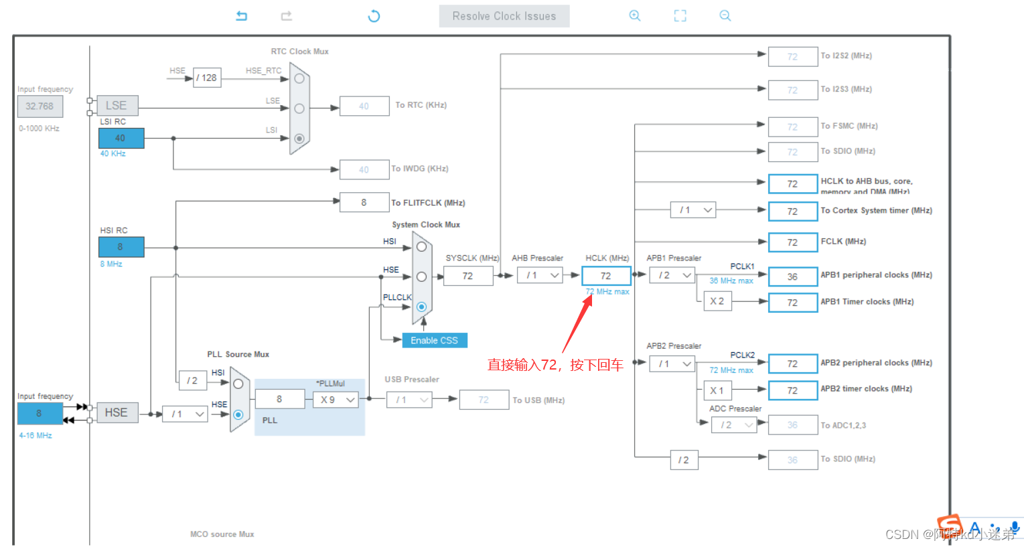The width and height of the screenshot is (1024, 547).
Task: Select HSE_RTC input on RTC Clock Mux
Action: pos(299,78)
